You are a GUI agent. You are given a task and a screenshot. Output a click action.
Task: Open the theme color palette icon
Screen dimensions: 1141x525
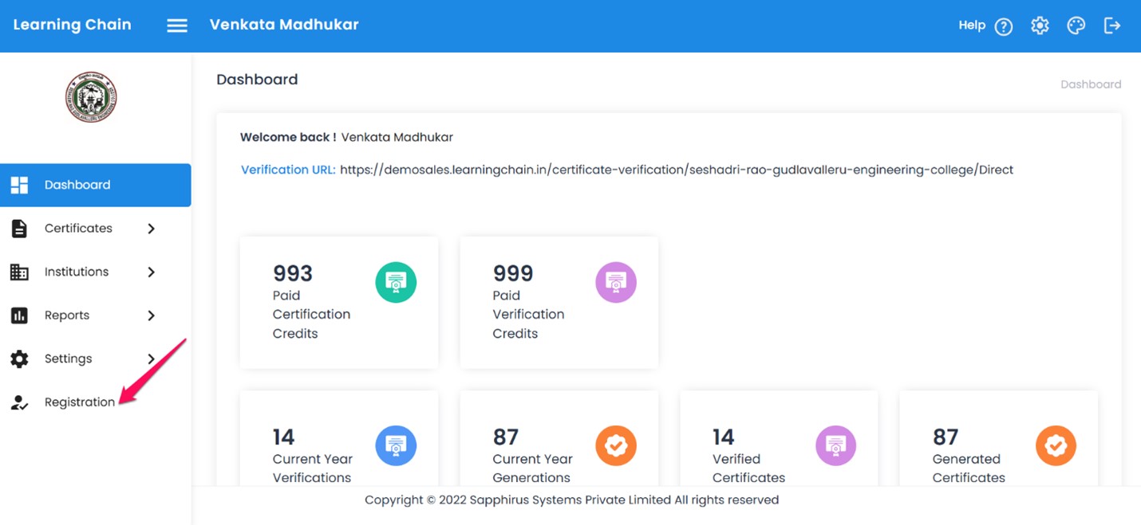coord(1076,25)
